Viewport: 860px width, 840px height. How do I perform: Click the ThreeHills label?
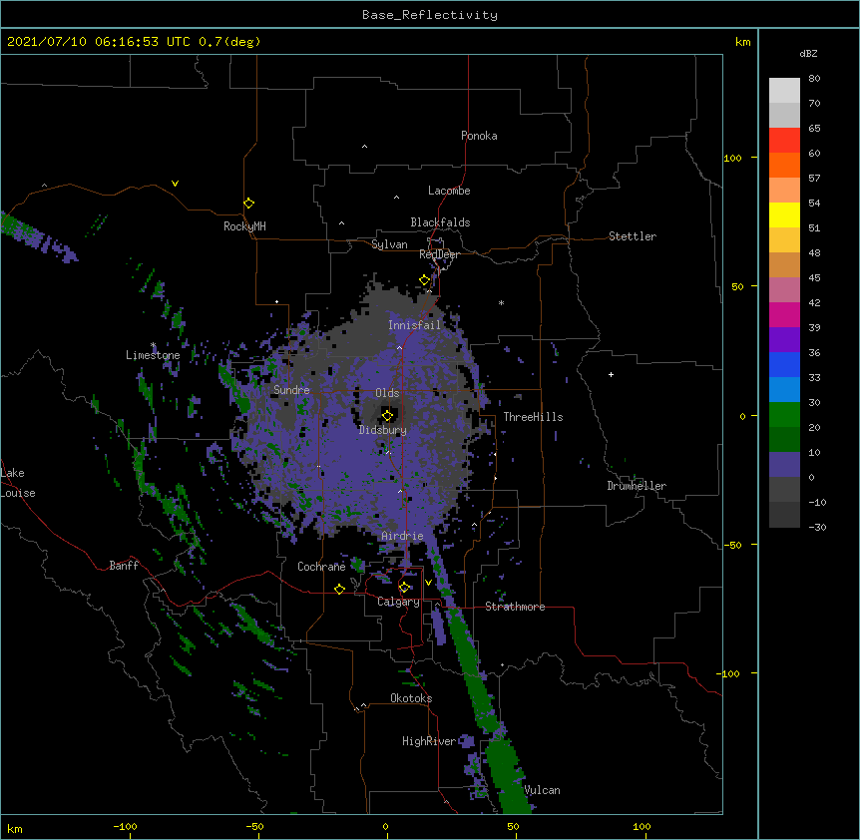pyautogui.click(x=533, y=417)
